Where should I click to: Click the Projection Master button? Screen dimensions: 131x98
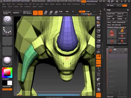[x=7, y=13]
